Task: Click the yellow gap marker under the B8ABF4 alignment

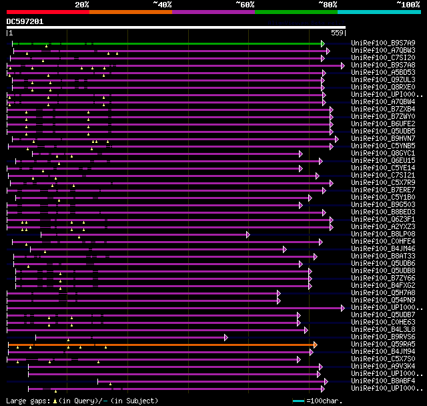Action: click(x=110, y=384)
